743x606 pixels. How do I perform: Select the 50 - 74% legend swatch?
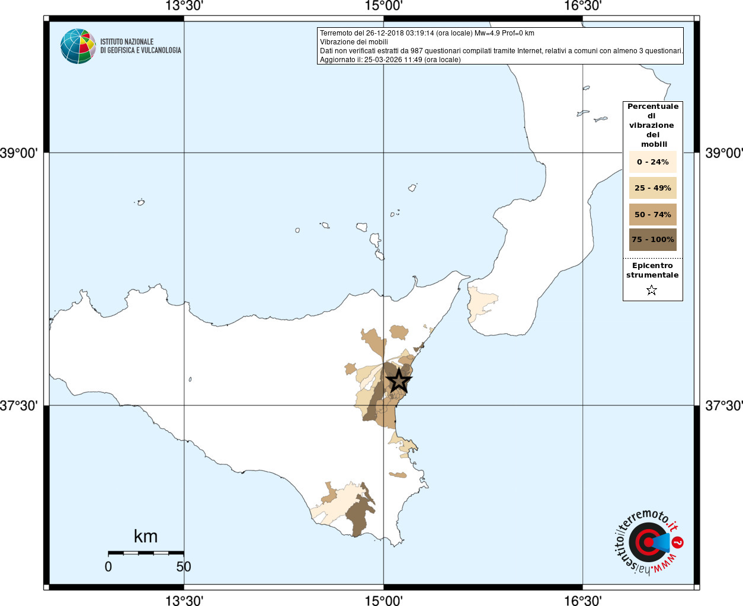652,214
